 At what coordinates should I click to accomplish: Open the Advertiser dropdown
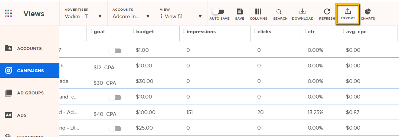point(83,16)
